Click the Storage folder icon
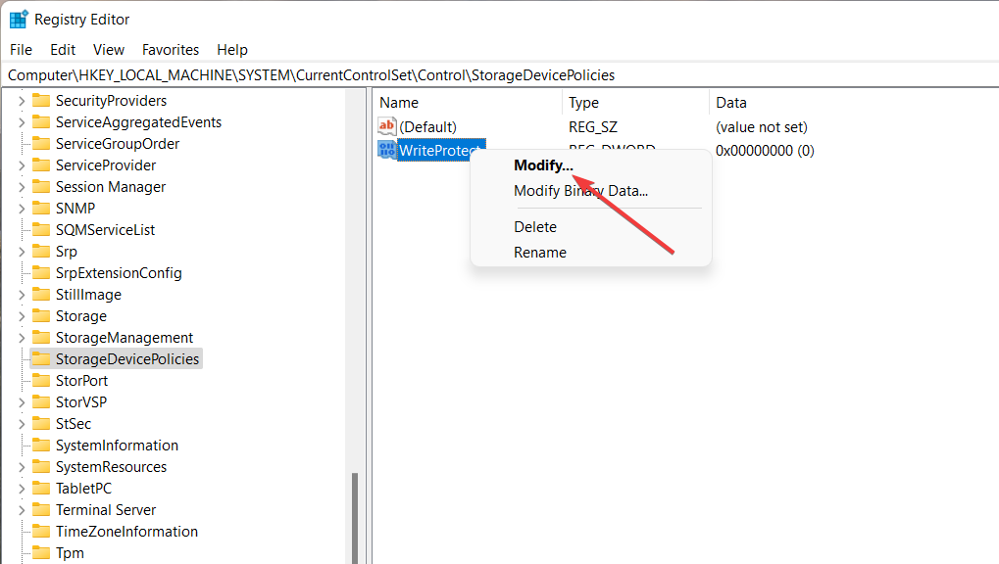The height and width of the screenshot is (564, 999). pos(41,316)
